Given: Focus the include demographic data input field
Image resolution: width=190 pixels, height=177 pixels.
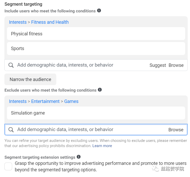Looking at the screenshot, I should tap(77, 65).
